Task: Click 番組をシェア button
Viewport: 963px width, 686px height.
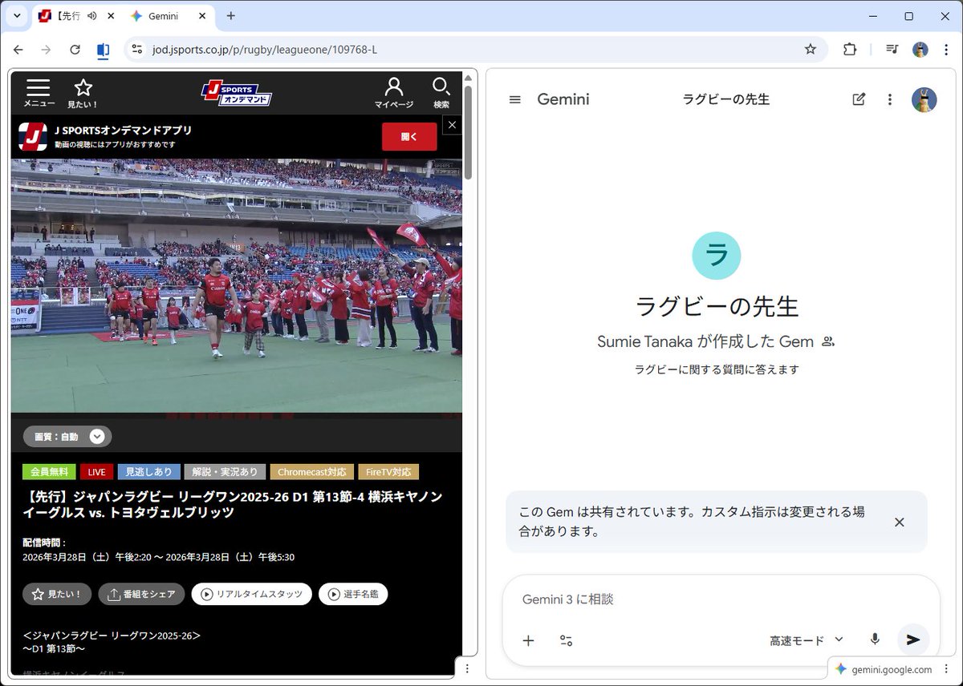Action: click(141, 594)
